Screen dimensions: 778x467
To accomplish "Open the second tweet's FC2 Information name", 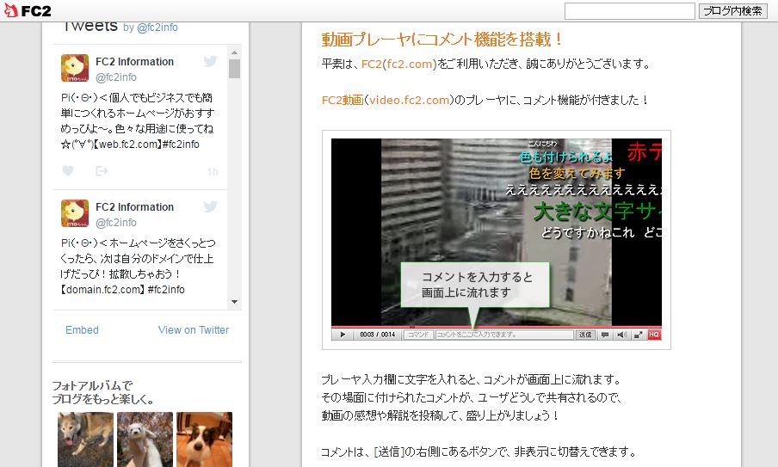I will (134, 206).
